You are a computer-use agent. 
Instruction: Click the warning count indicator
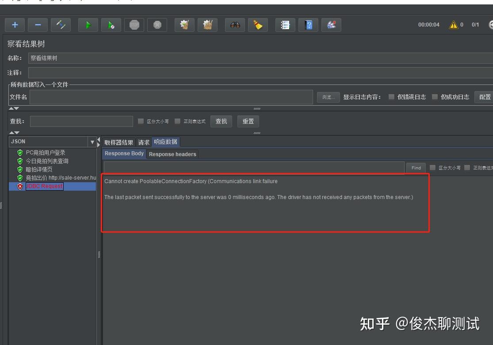[x=455, y=25]
